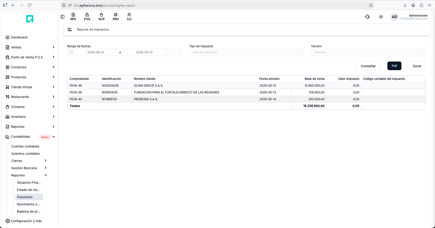Click the Consultar button
Screen dimensions: 435x228
coord(368,66)
